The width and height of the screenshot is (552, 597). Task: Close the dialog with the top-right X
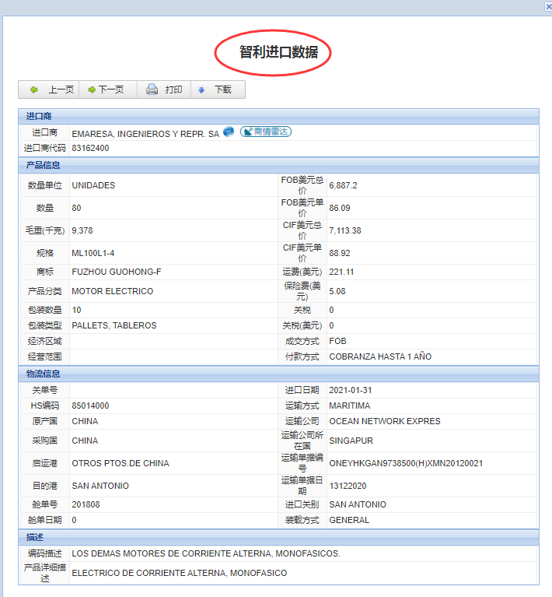[547, 6]
